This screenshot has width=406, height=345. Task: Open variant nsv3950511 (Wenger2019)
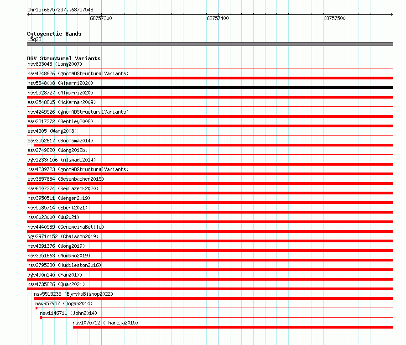click(59, 198)
